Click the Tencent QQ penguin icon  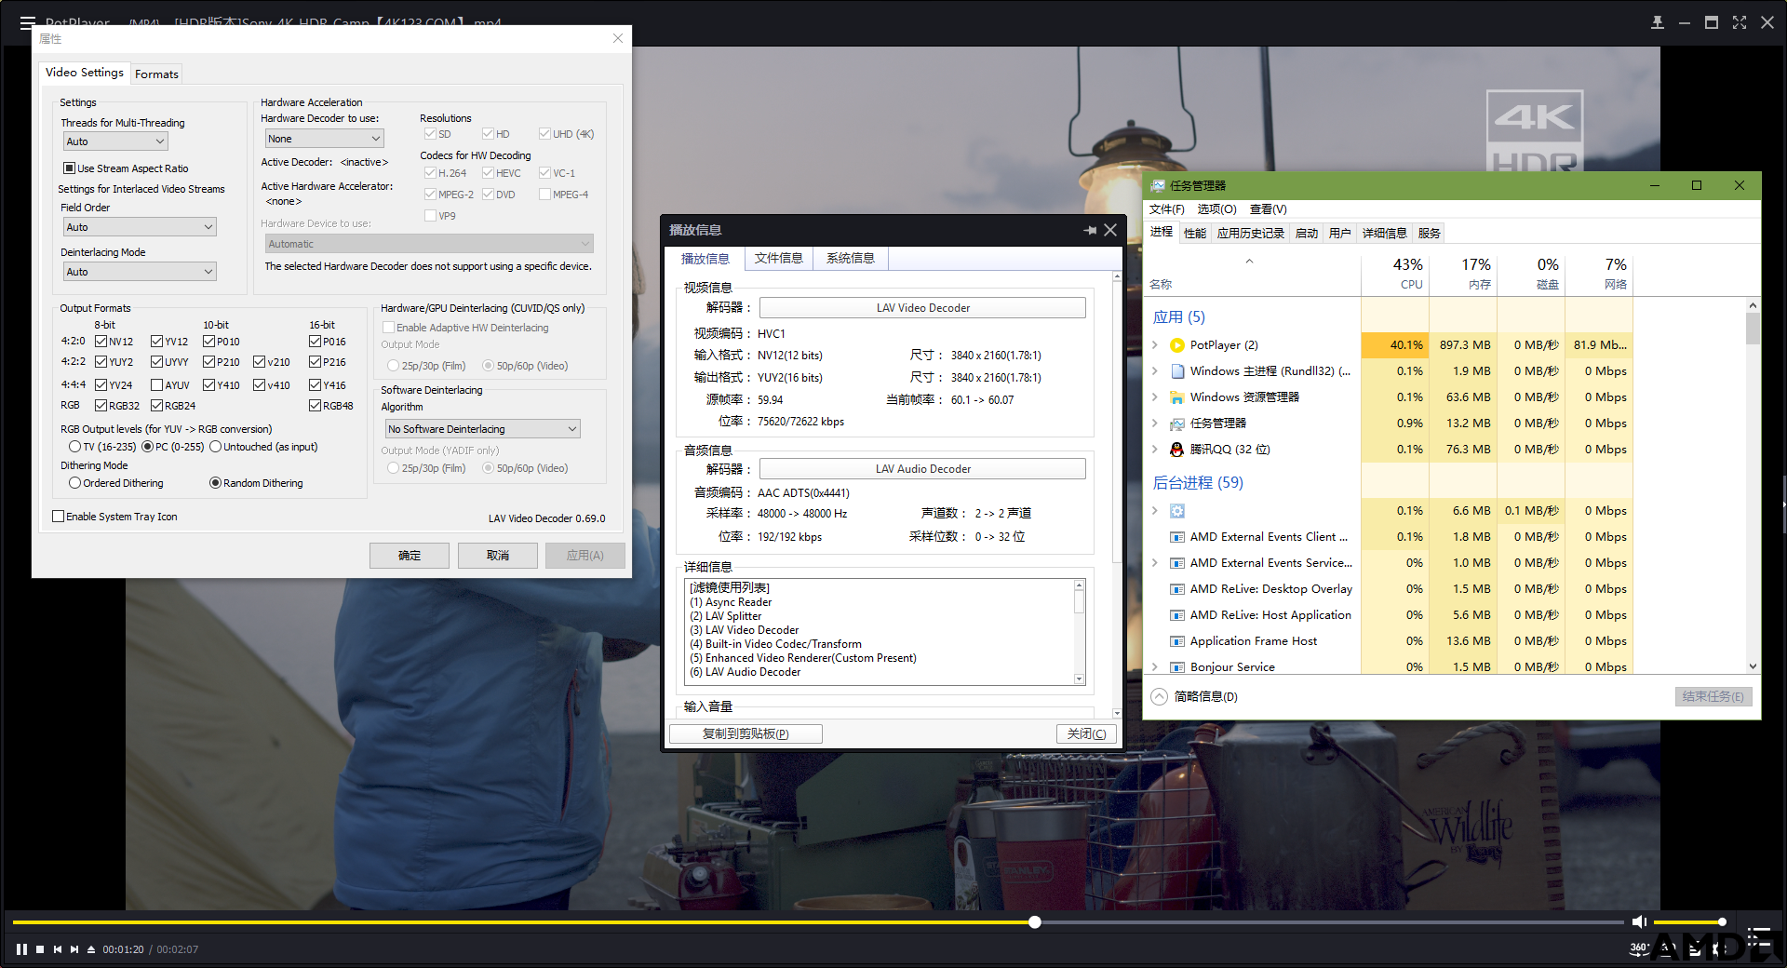(1177, 450)
